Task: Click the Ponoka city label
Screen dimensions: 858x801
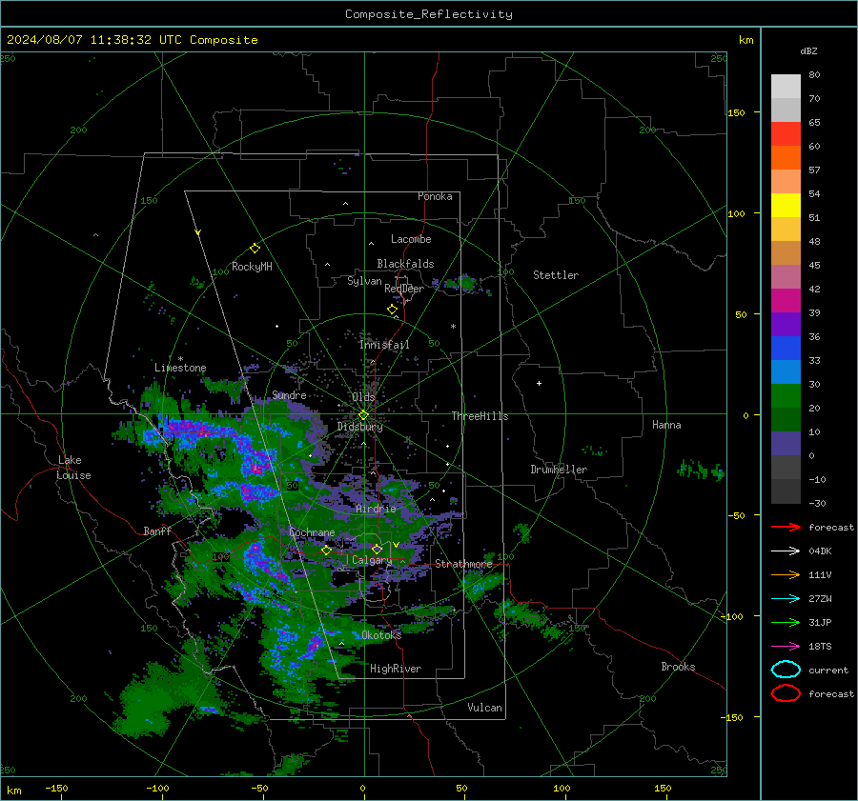Action: 435,196
